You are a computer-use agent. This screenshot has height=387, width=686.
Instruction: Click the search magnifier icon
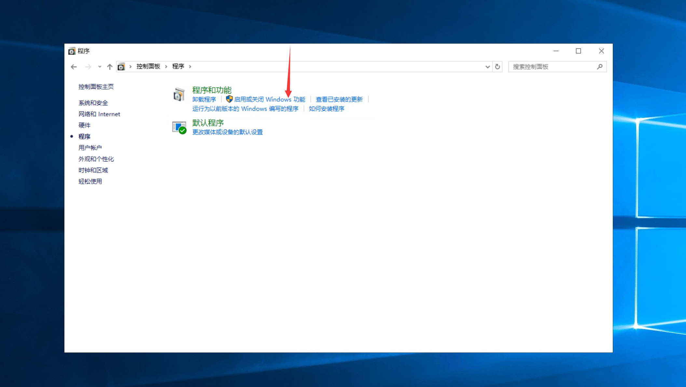(x=599, y=67)
